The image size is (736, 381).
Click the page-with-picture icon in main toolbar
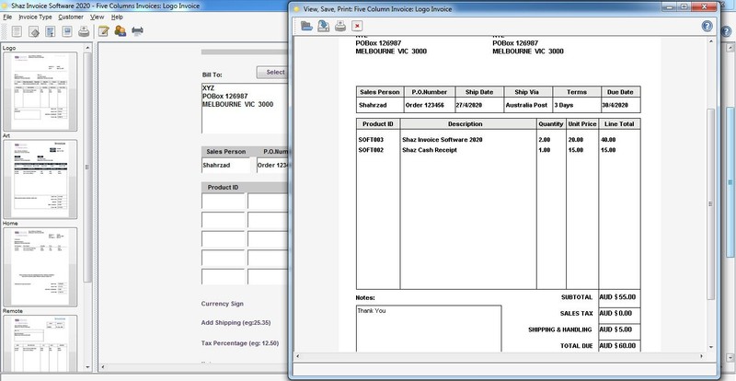point(67,31)
